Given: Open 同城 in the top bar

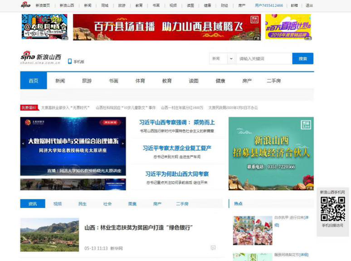Looking at the screenshot, I should (x=105, y=5).
